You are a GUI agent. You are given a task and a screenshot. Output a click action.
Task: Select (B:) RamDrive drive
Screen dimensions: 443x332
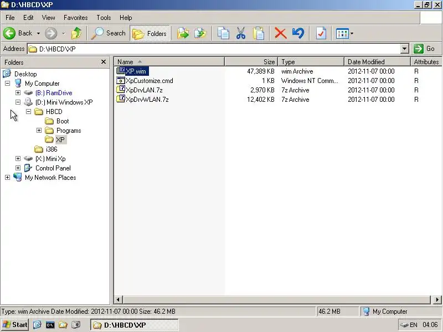tap(54, 93)
